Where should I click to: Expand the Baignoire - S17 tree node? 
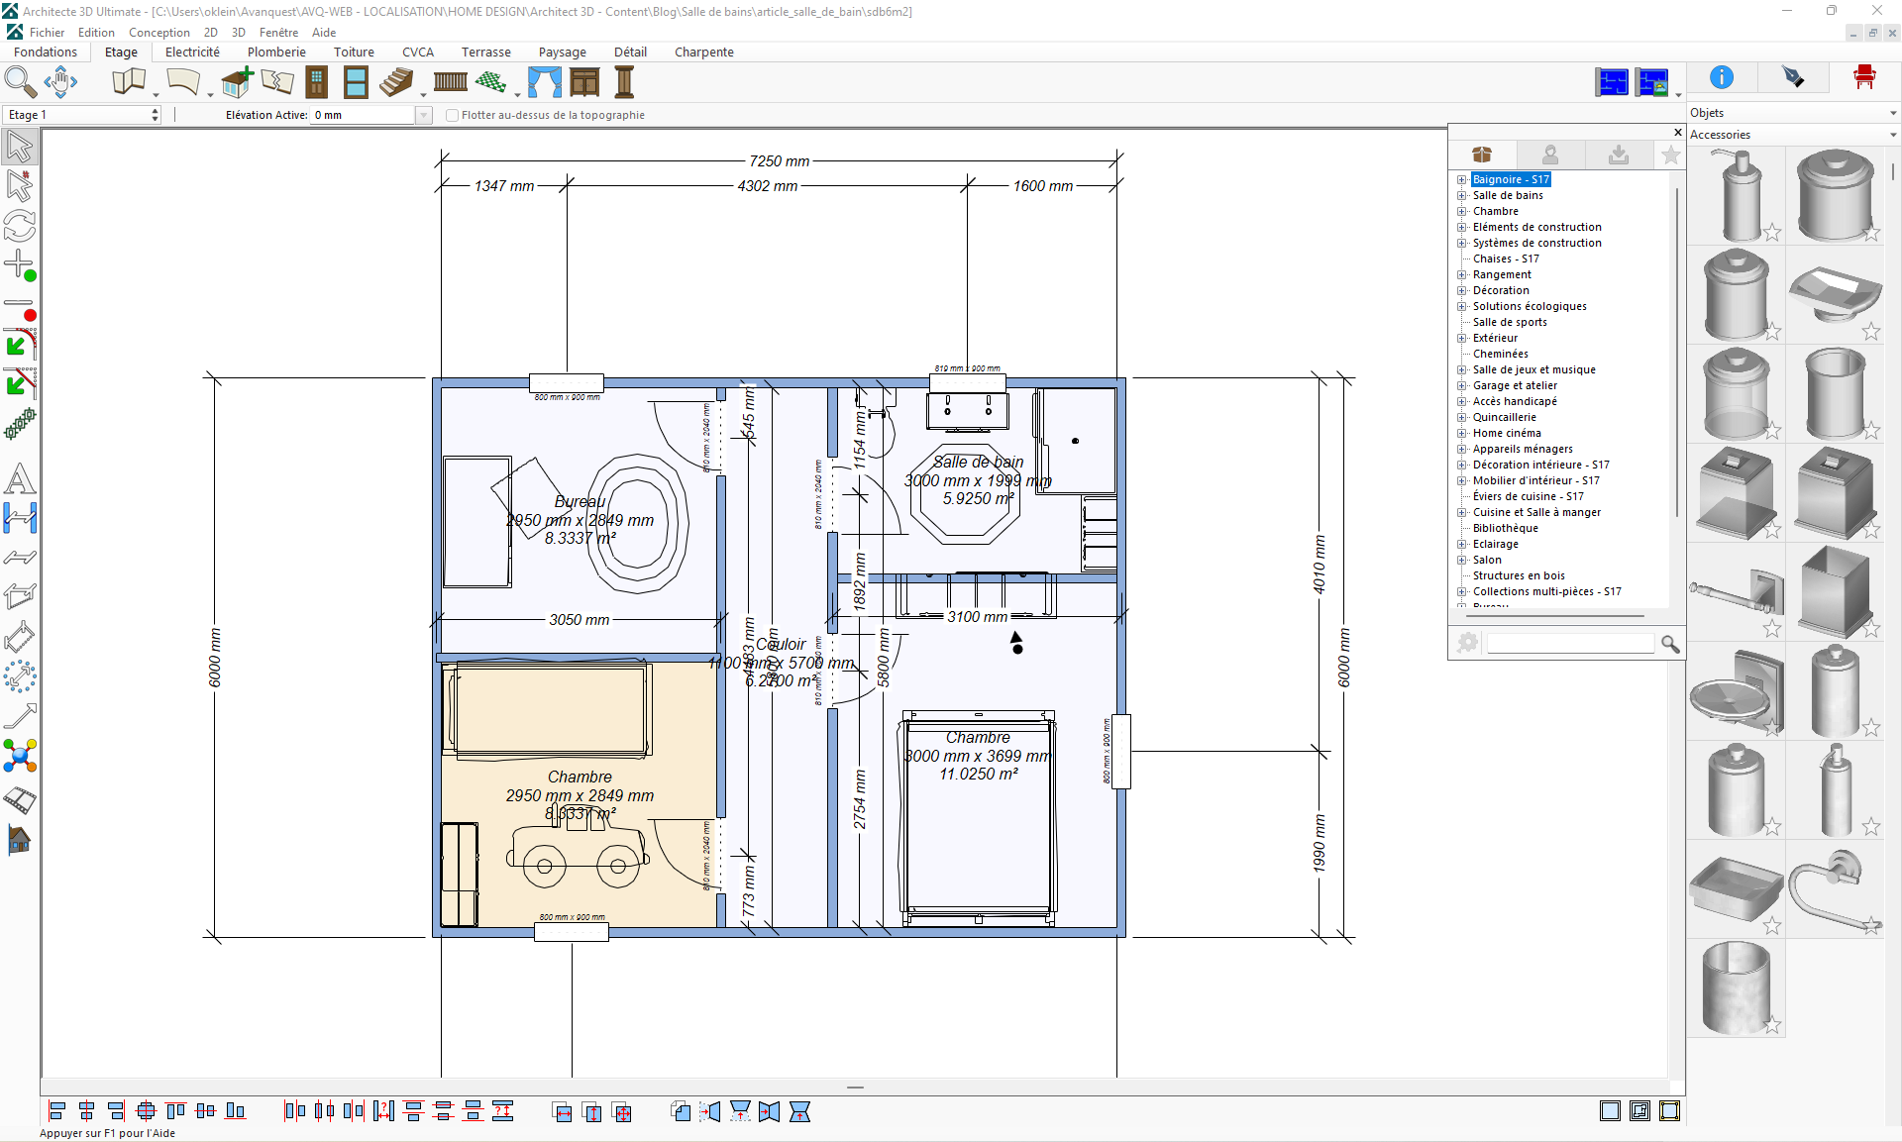[1461, 179]
